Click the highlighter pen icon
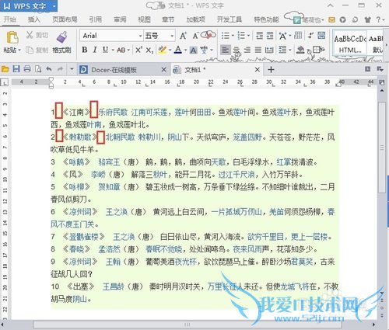 coord(163,50)
